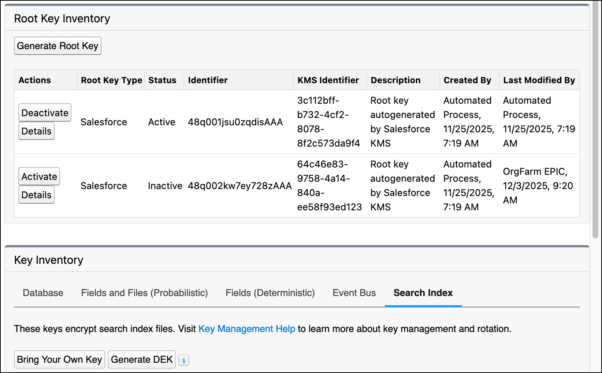
Task: Click Bring Your Own Key button
Action: point(60,359)
